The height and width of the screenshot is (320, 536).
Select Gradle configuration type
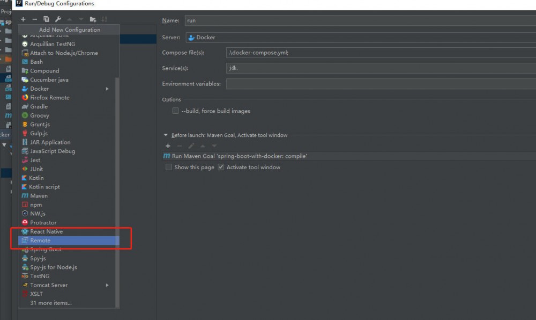[x=69, y=106]
